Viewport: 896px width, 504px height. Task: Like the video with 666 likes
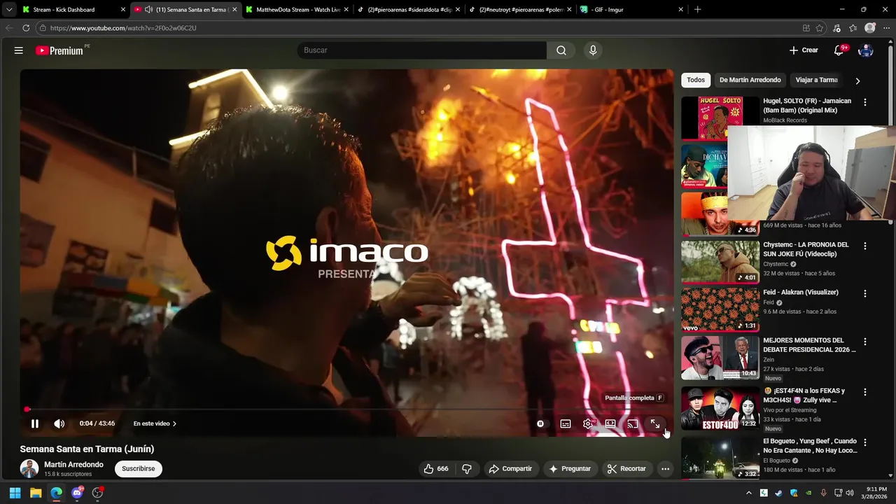tap(436, 469)
